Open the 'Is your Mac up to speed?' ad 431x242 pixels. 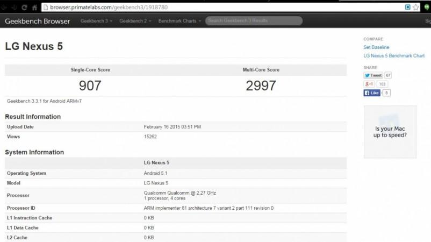390,132
